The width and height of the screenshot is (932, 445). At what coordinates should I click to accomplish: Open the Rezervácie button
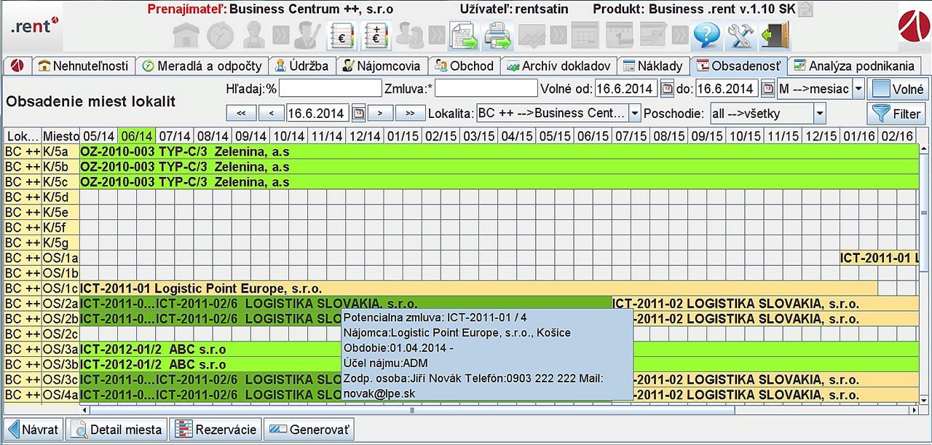pos(216,429)
